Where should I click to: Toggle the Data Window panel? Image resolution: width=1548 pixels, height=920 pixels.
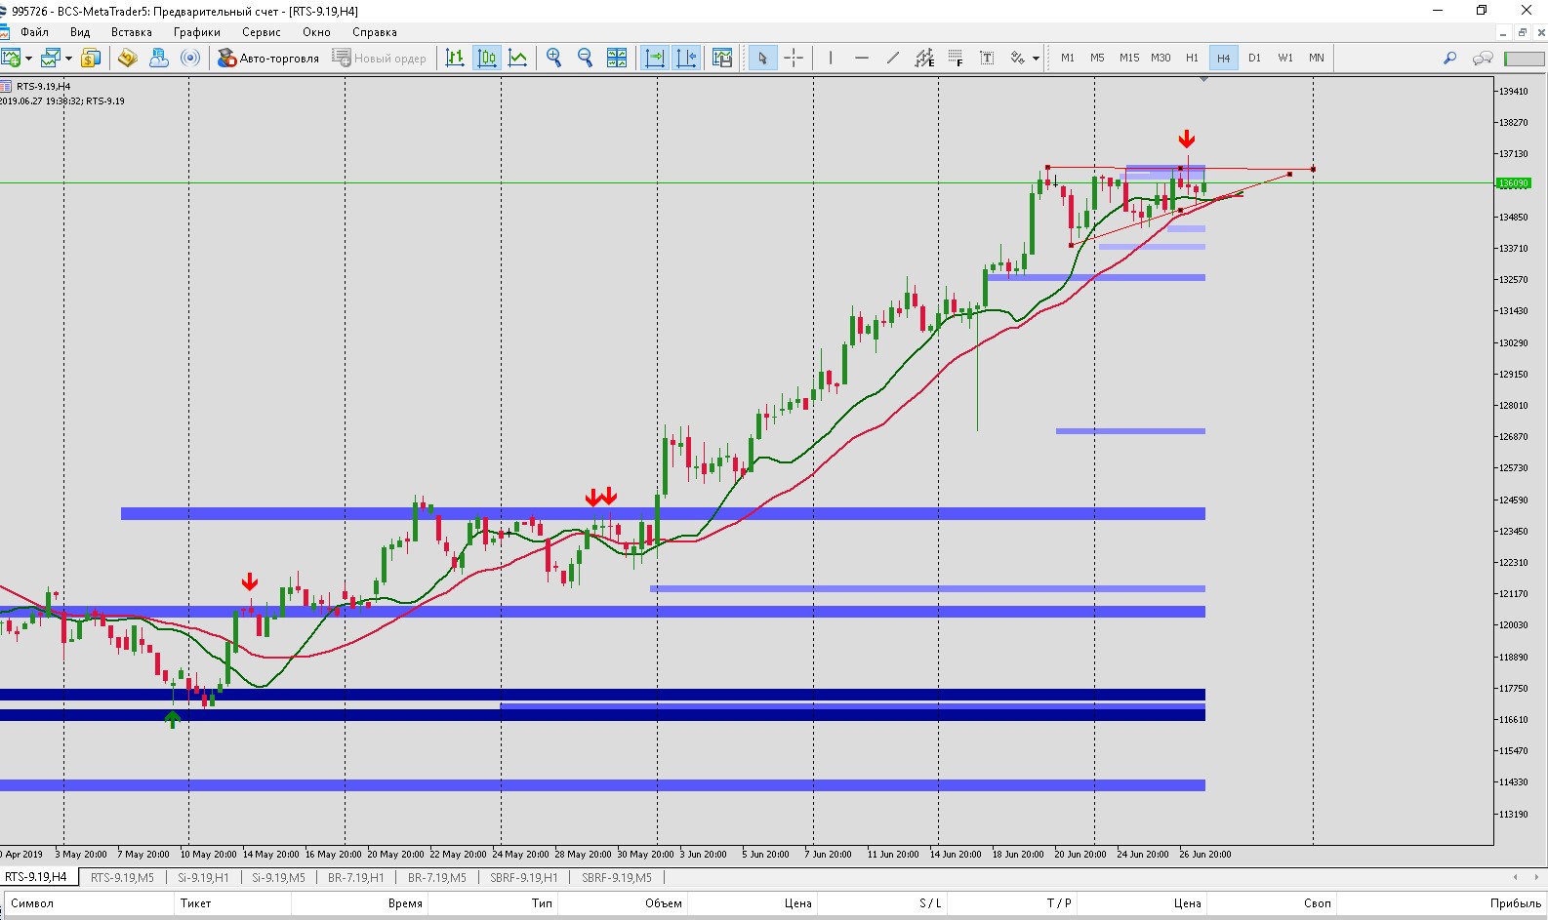pyautogui.click(x=127, y=59)
